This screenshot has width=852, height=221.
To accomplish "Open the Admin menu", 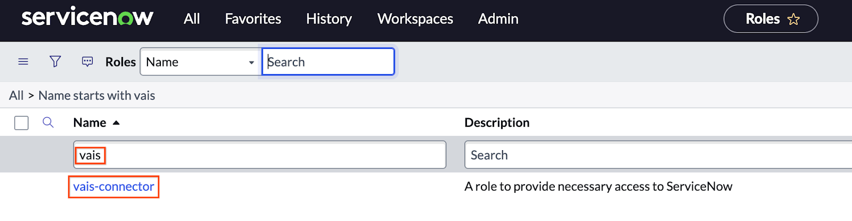I will 498,19.
